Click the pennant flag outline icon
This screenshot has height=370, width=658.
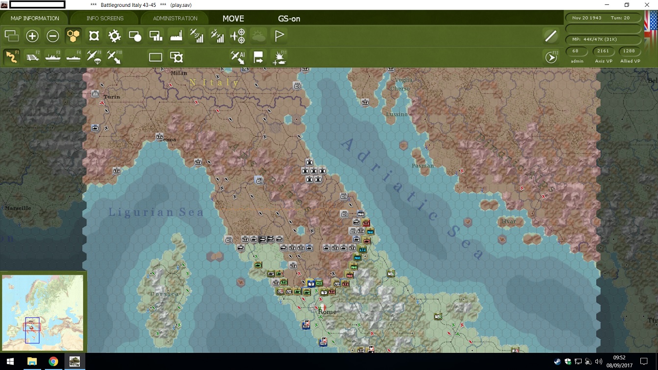(280, 36)
